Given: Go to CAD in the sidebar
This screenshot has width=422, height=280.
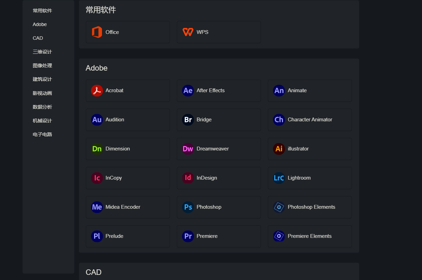Looking at the screenshot, I should (x=38, y=38).
